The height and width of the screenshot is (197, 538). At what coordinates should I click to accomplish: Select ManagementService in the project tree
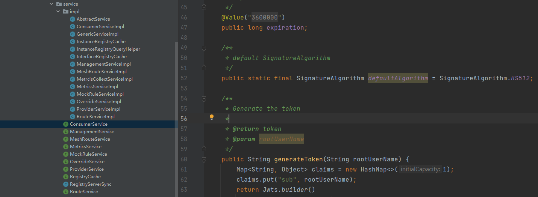(92, 132)
